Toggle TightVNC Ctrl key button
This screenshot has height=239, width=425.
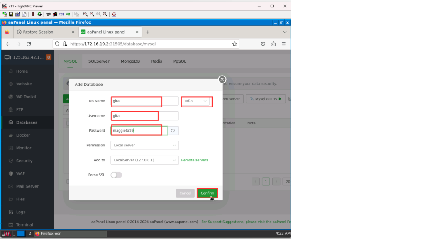coord(61,14)
